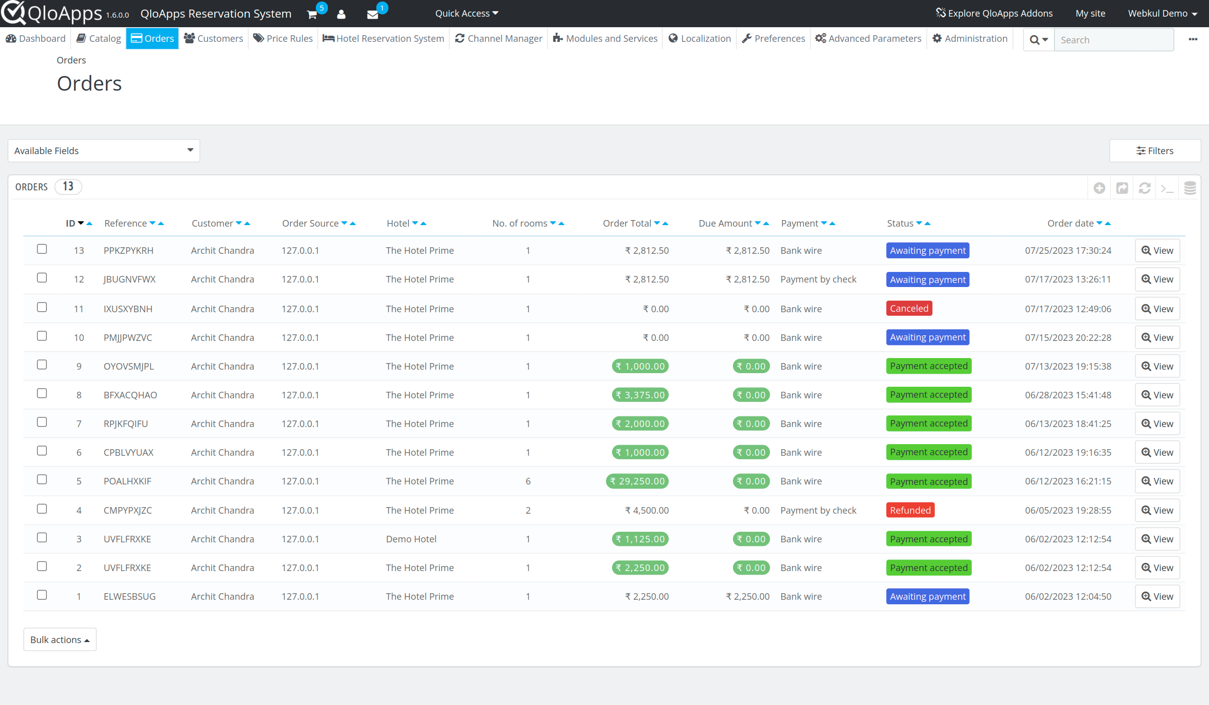Tick the checkbox for order ELWESBSUG
The height and width of the screenshot is (705, 1209).
(42, 595)
